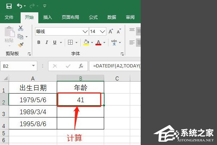Toggle underline formatting
Screen dimensions: 217x145
55,42
